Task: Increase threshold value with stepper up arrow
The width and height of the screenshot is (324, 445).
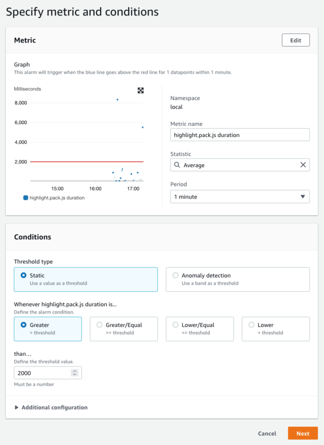Action: coord(75,370)
